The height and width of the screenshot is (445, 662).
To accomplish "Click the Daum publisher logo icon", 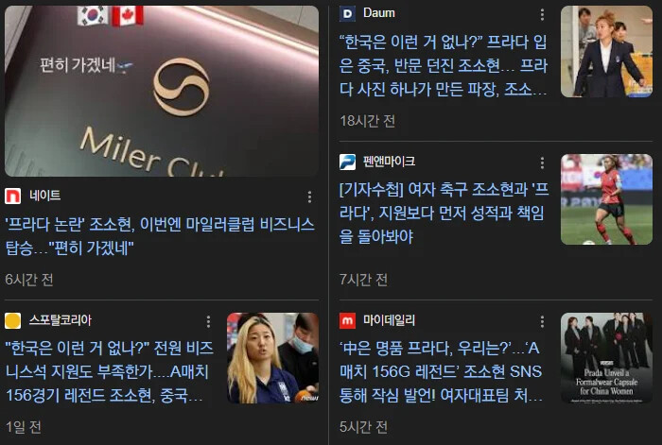I will [x=347, y=13].
